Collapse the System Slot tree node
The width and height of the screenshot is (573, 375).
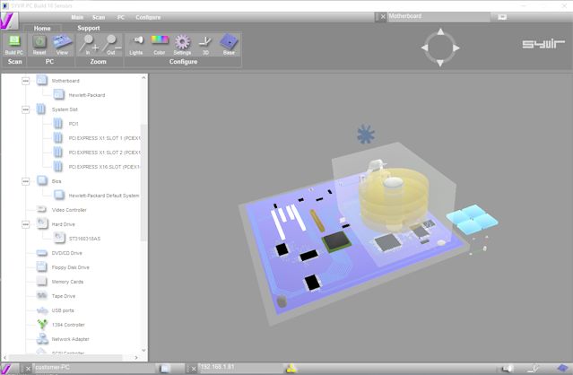[x=25, y=109]
